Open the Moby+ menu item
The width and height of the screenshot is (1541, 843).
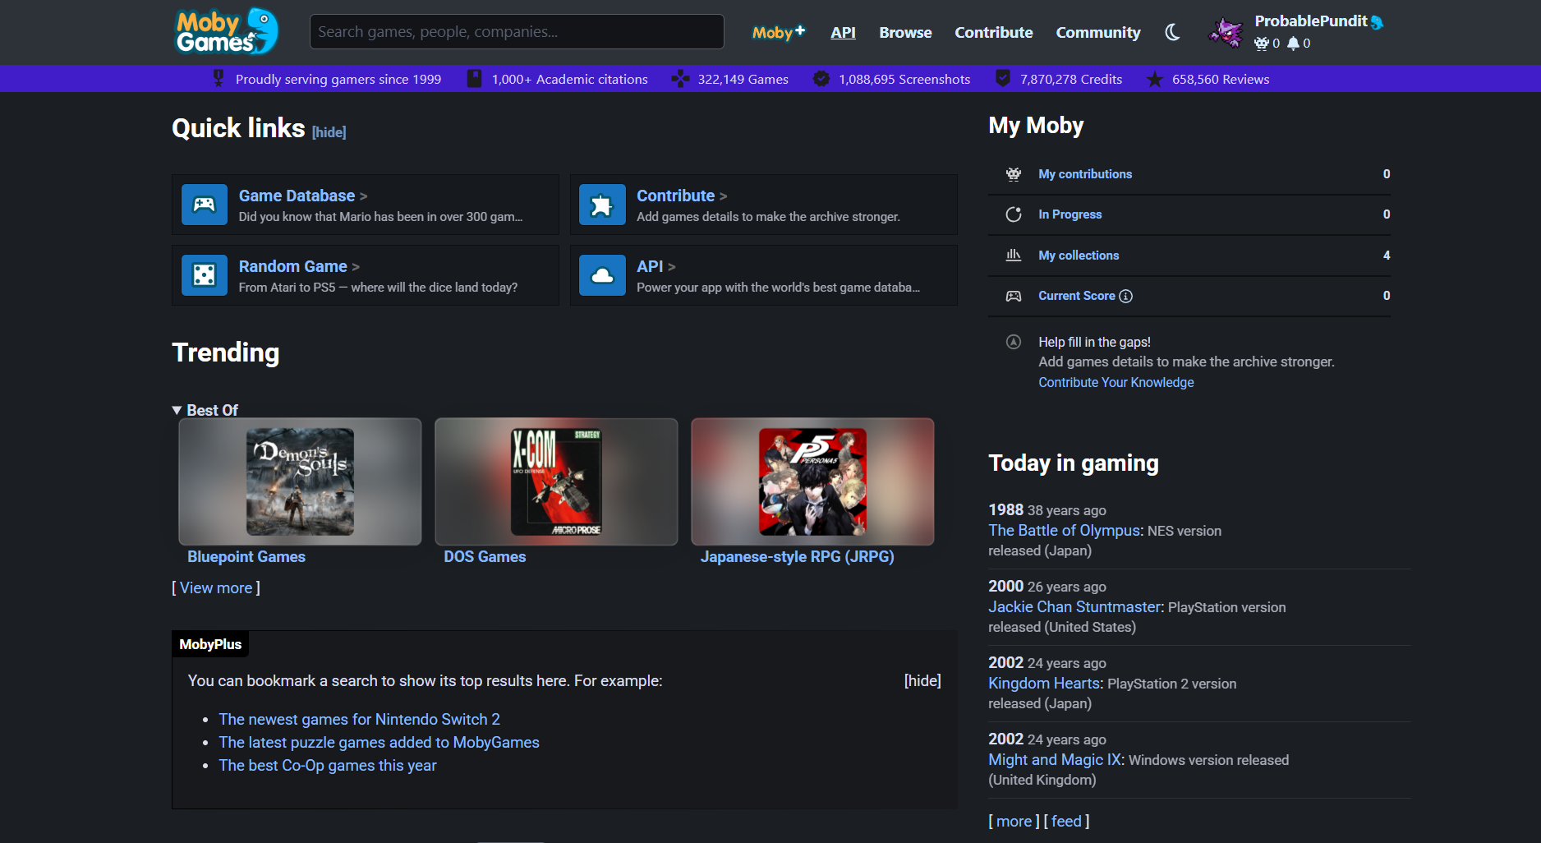[x=778, y=32]
